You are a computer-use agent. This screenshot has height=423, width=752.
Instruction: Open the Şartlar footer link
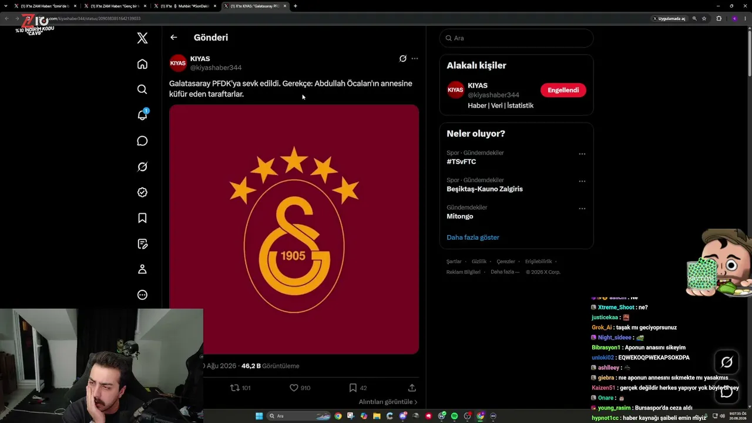click(454, 261)
